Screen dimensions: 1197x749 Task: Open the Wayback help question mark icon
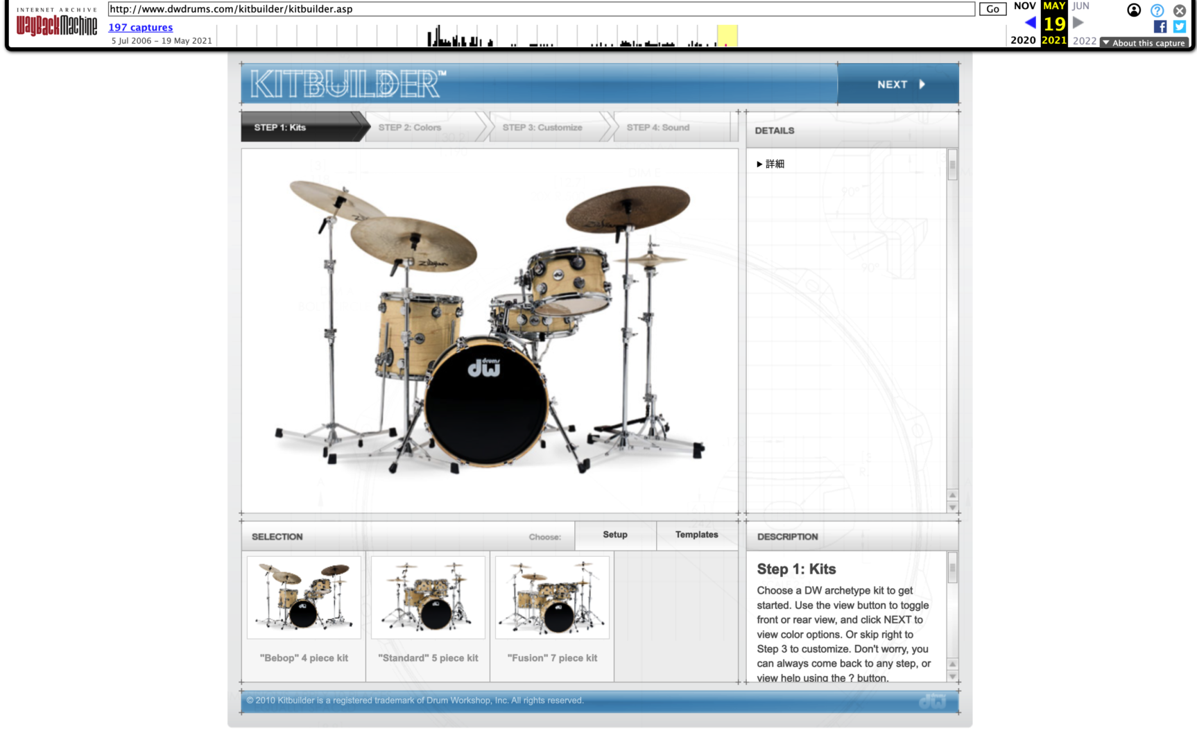(1157, 10)
